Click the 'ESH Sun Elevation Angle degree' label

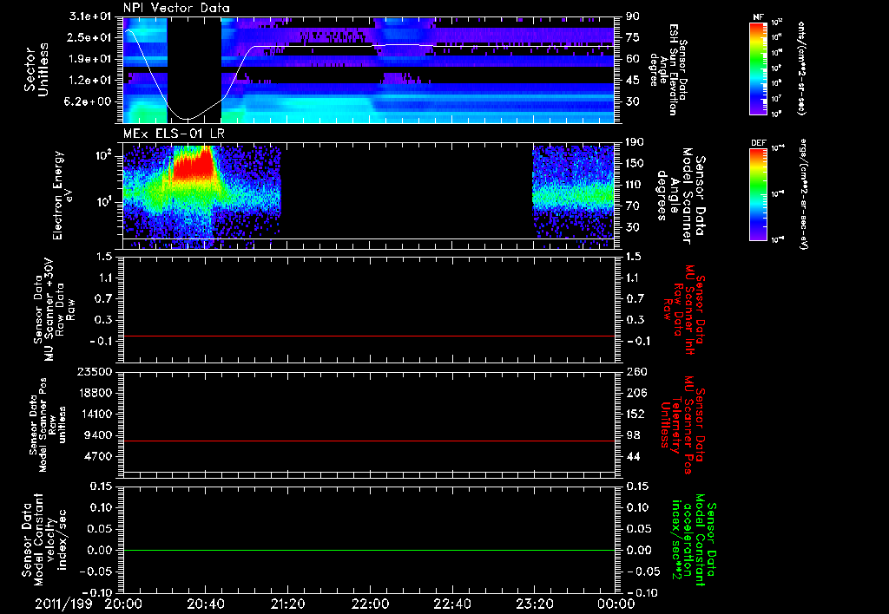[669, 69]
